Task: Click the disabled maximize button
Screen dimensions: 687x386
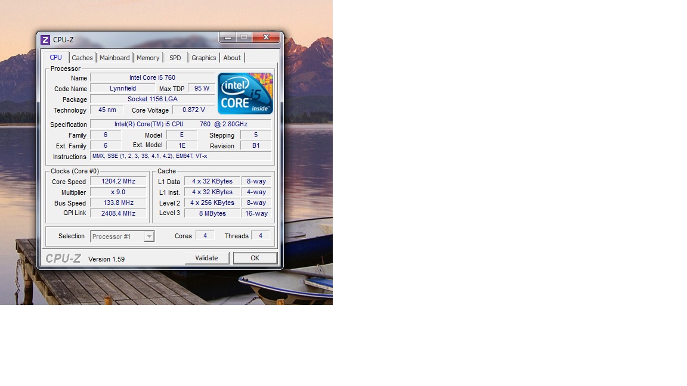Action: (243, 38)
